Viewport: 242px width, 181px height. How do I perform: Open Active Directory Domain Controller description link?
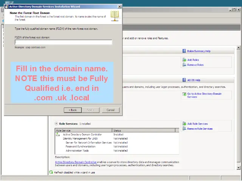(76, 162)
